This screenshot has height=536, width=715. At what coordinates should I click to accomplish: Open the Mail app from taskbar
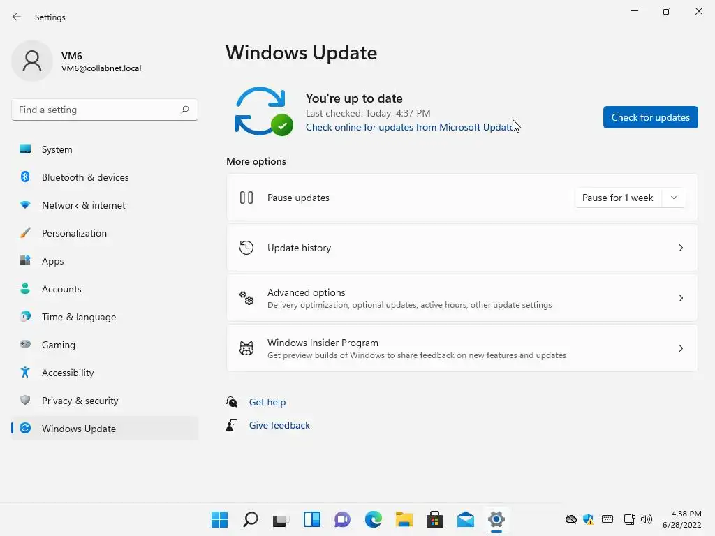click(x=466, y=519)
